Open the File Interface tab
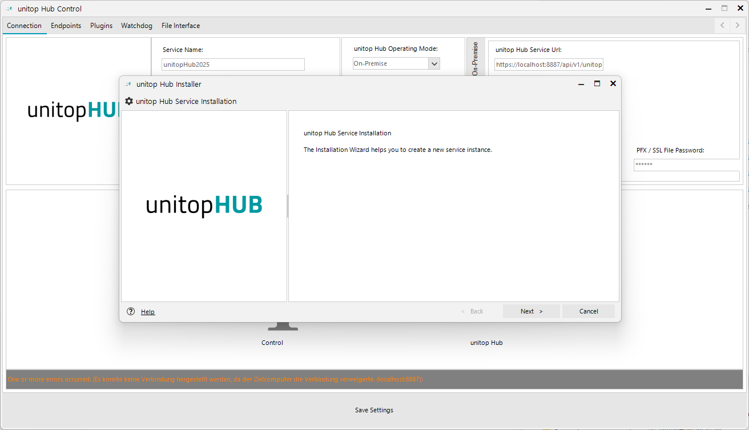The width and height of the screenshot is (749, 430). click(x=180, y=26)
